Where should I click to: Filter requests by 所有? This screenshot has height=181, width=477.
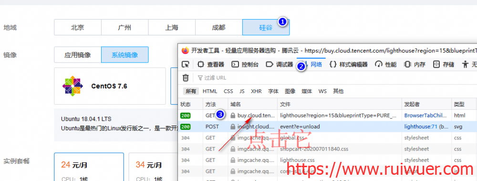point(191,91)
